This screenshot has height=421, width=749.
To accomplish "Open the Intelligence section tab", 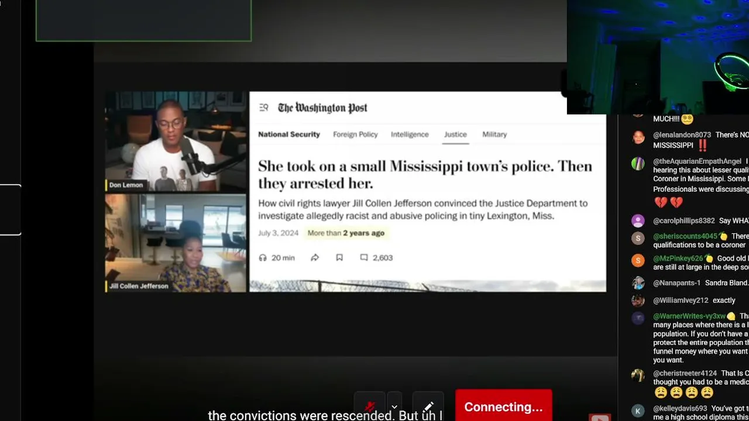I will pos(410,134).
